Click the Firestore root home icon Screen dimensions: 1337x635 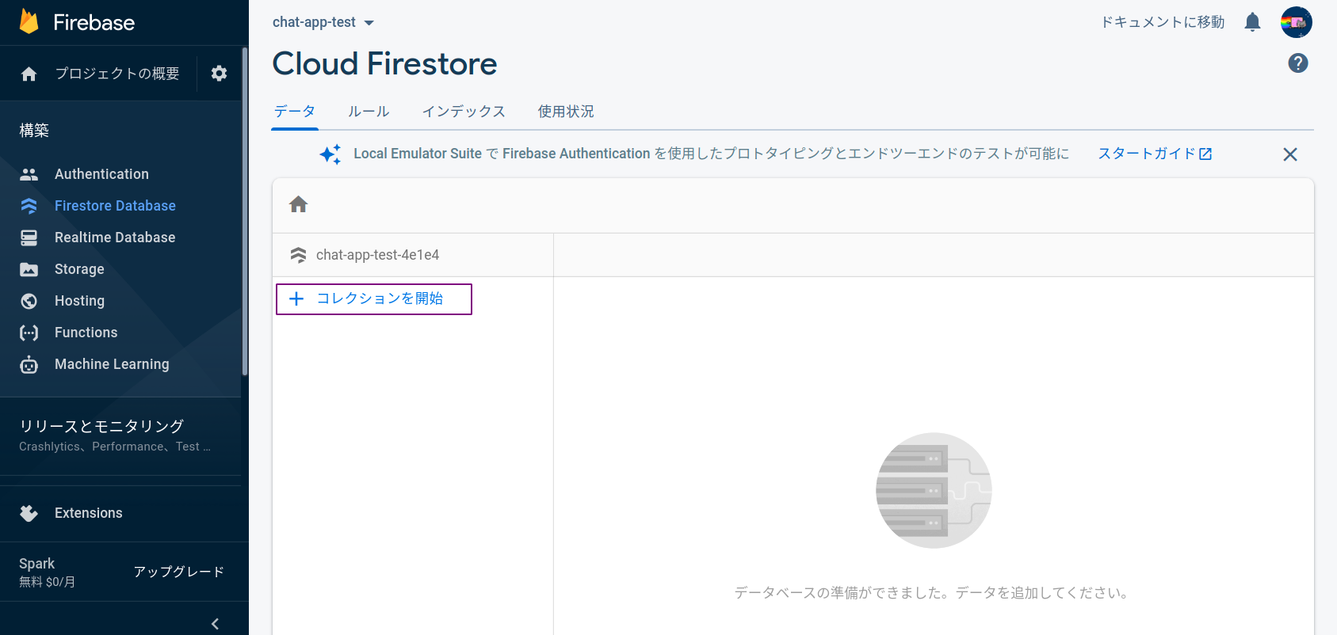coord(299,204)
